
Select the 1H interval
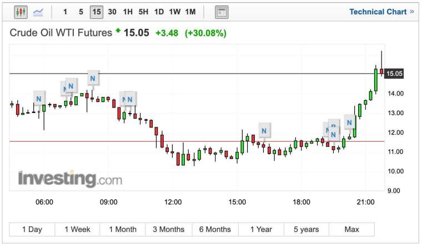coord(128,12)
